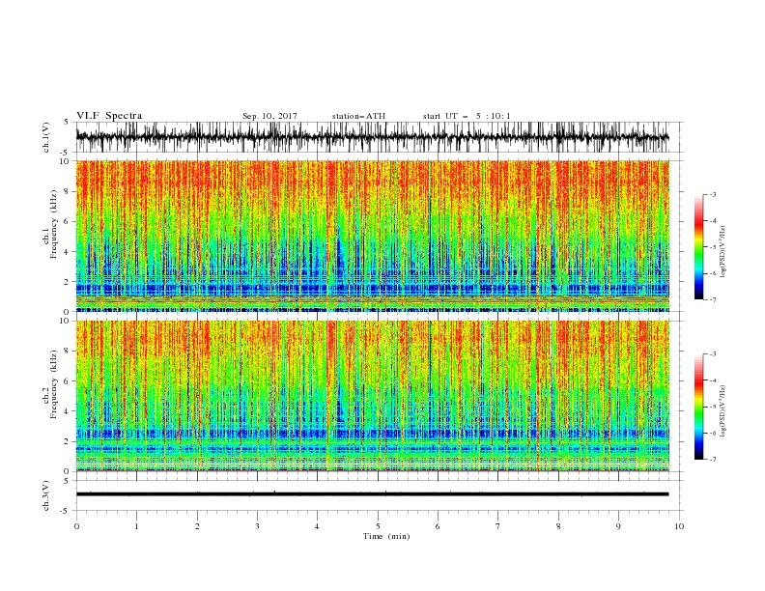Screen dimensions: 765x591
Task: Click time axis tick label "8"
Action: pos(558,526)
